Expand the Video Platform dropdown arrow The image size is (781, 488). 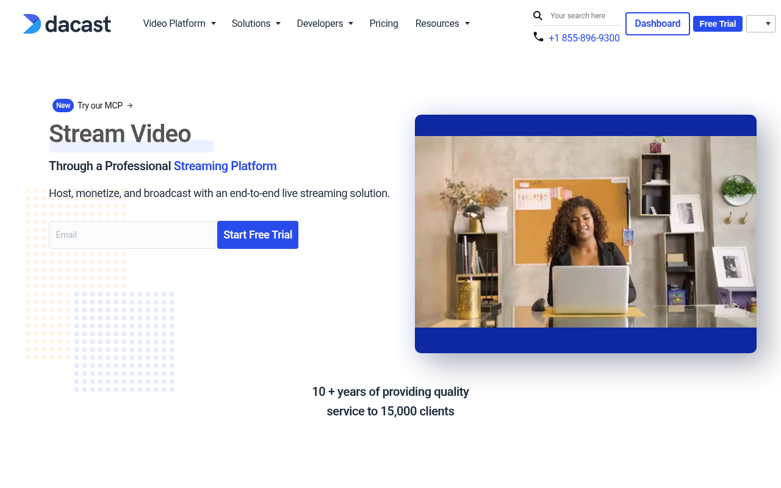(214, 23)
